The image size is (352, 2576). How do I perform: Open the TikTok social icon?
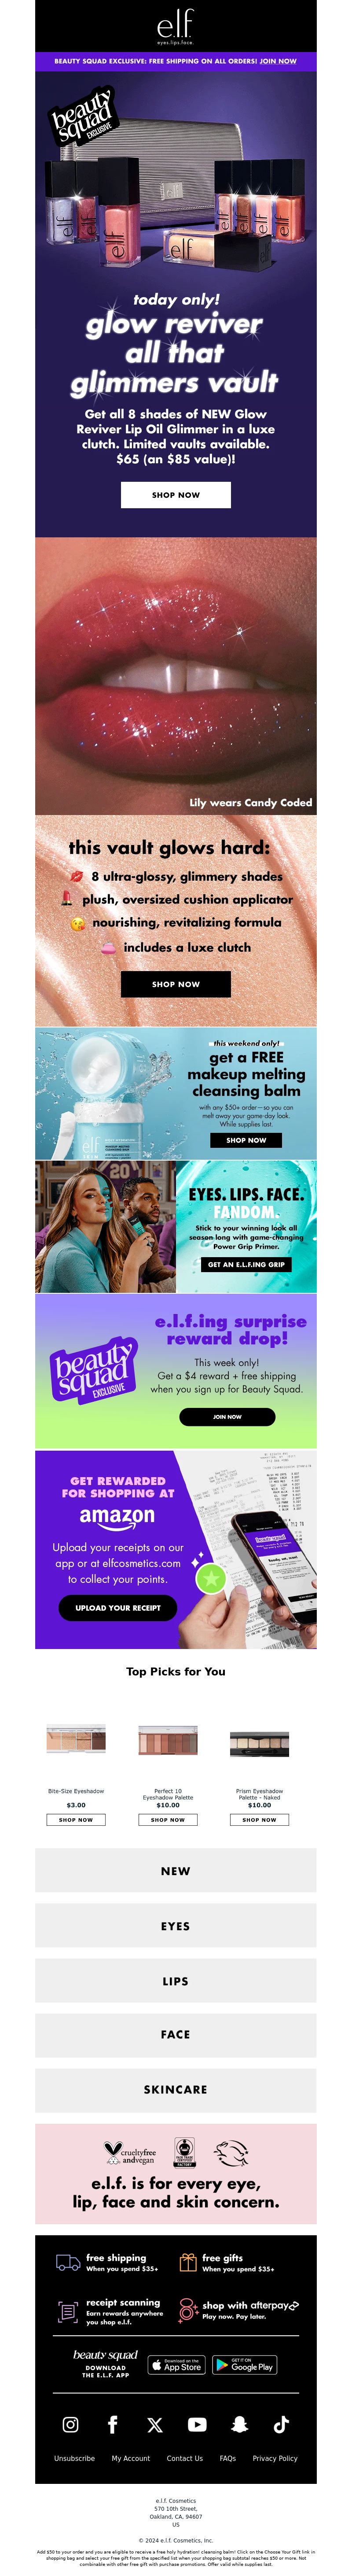pos(281,2424)
